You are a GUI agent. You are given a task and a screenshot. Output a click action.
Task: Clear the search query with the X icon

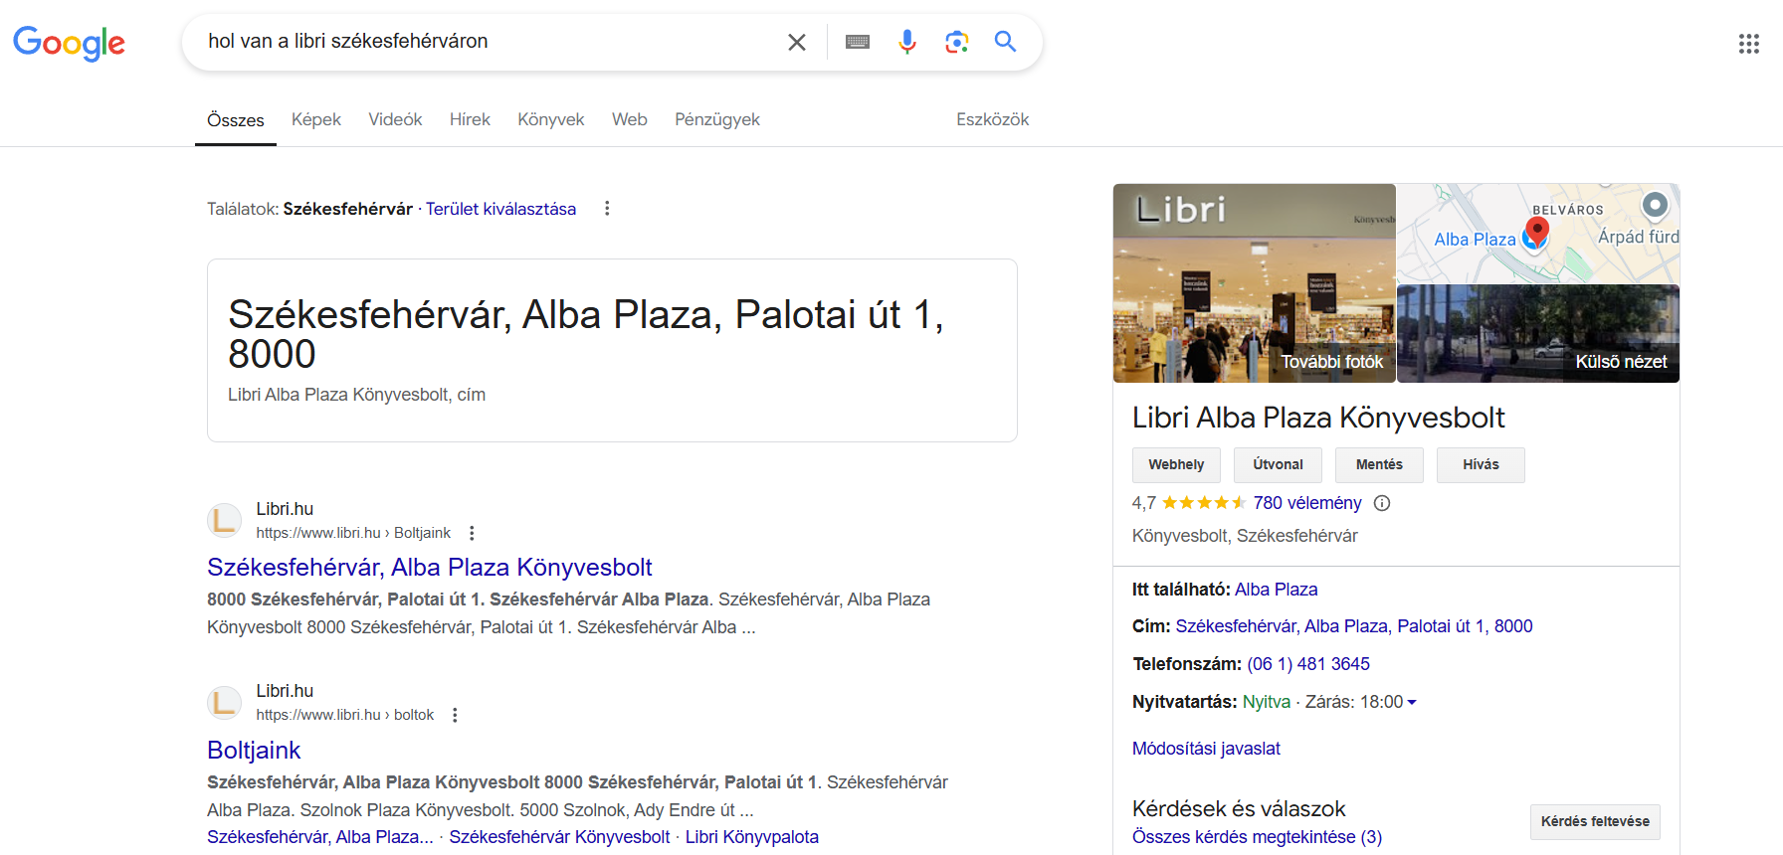[x=797, y=42]
